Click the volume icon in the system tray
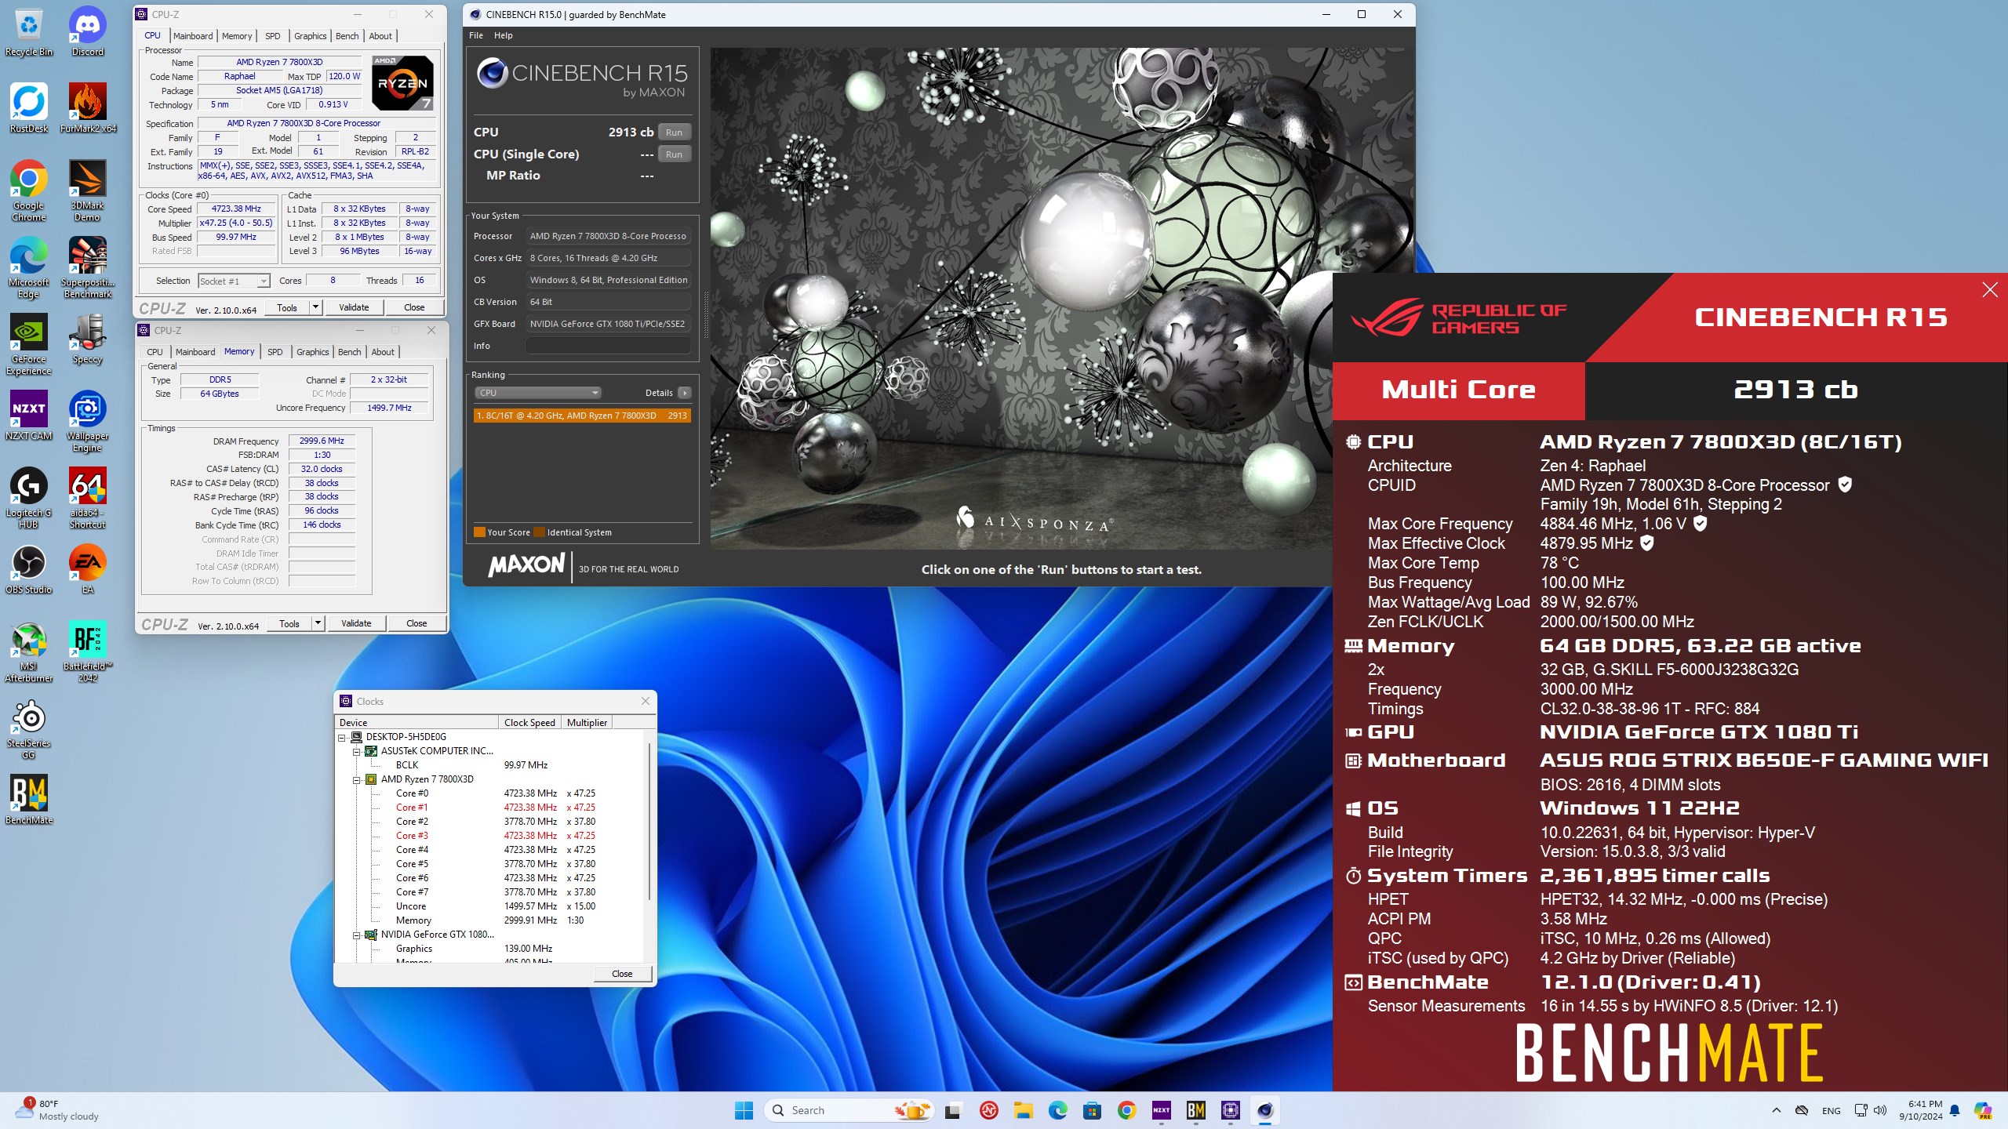2008x1129 pixels. coord(1879,1110)
